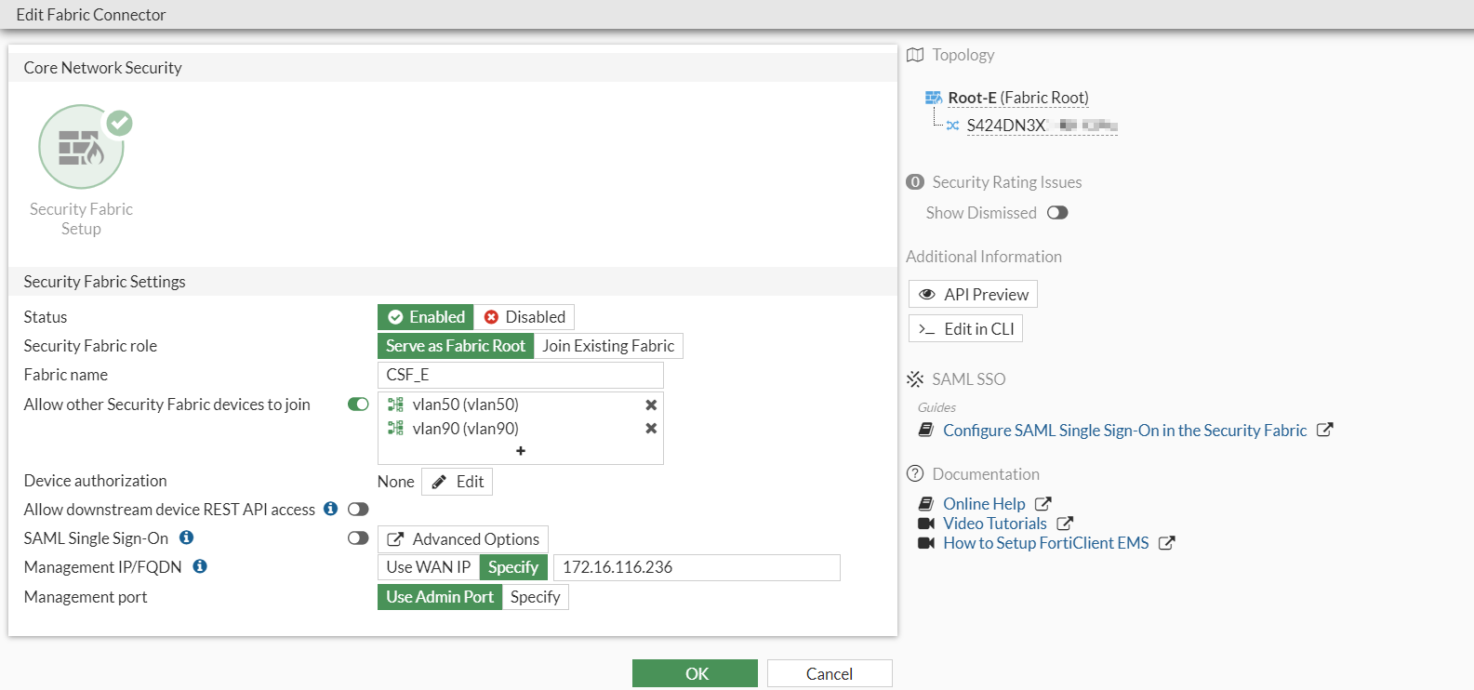Click info icon for downstream REST API access
Screen dimensions: 1474x690
[330, 509]
